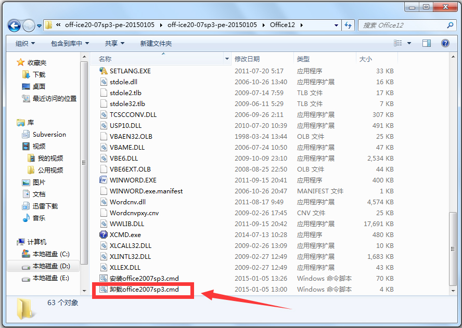Open 计算机 in navigation pane

pyautogui.click(x=32, y=242)
